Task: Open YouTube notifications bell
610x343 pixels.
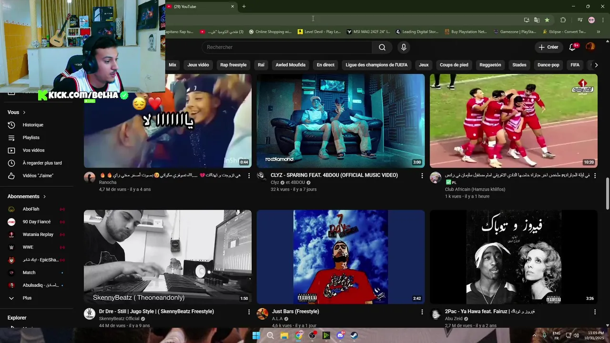Action: (573, 47)
